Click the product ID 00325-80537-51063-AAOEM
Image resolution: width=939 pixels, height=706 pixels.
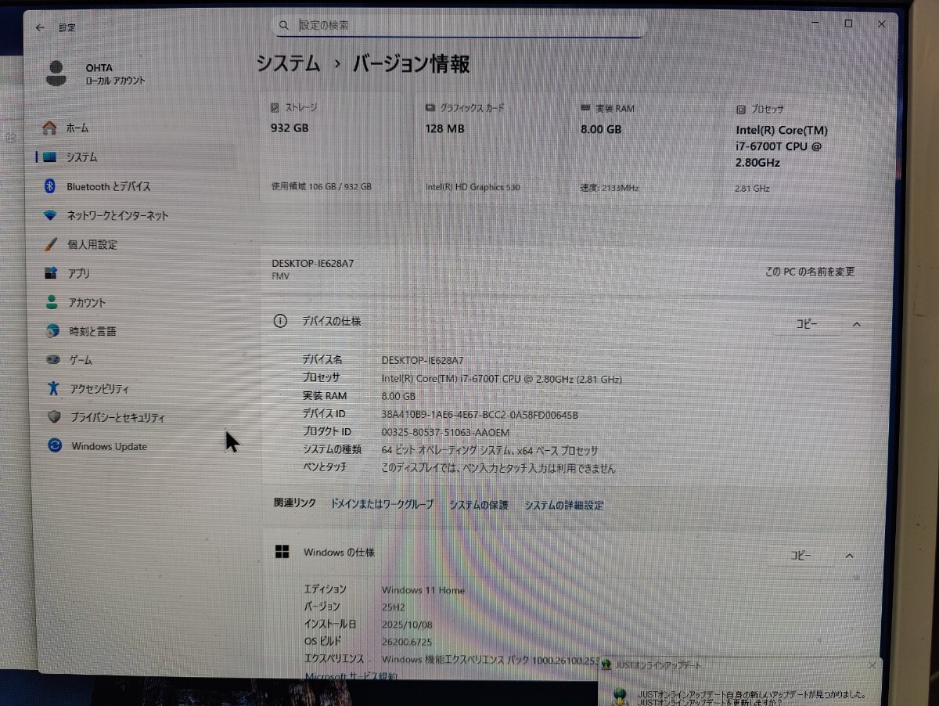click(445, 432)
